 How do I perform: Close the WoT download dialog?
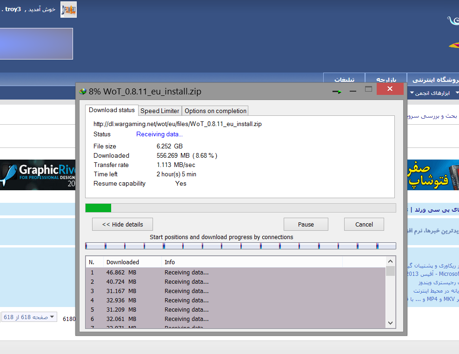[390, 89]
